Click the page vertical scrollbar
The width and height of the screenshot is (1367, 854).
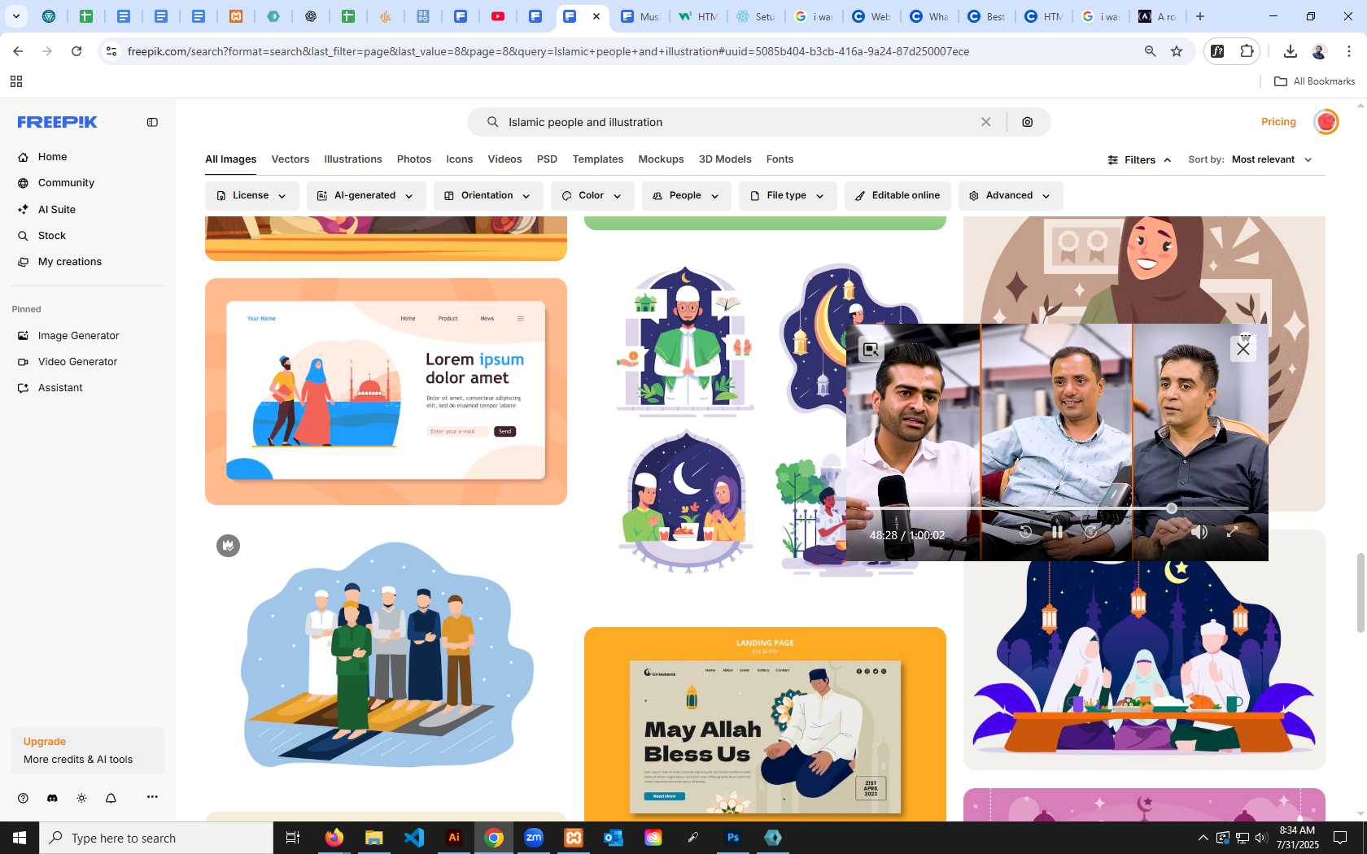click(1360, 592)
